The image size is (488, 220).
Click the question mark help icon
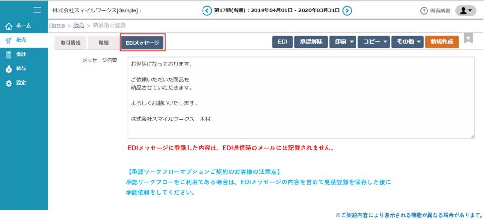coord(424,10)
